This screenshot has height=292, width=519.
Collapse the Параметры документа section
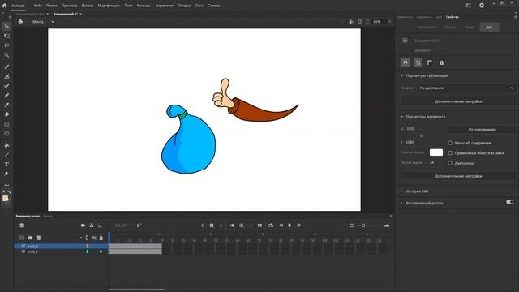tap(402, 117)
